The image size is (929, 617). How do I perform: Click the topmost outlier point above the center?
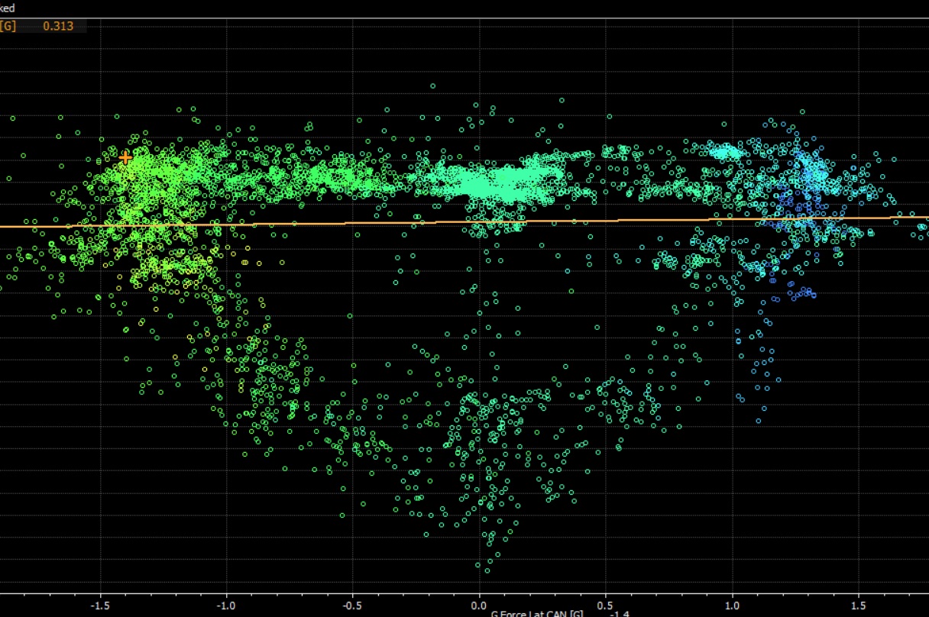[432, 86]
